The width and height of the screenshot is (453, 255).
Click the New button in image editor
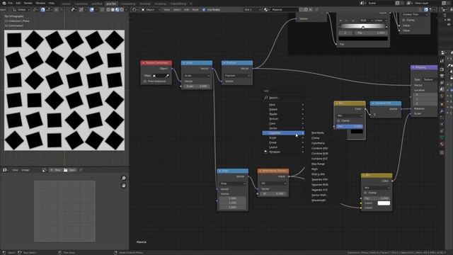(x=55, y=170)
